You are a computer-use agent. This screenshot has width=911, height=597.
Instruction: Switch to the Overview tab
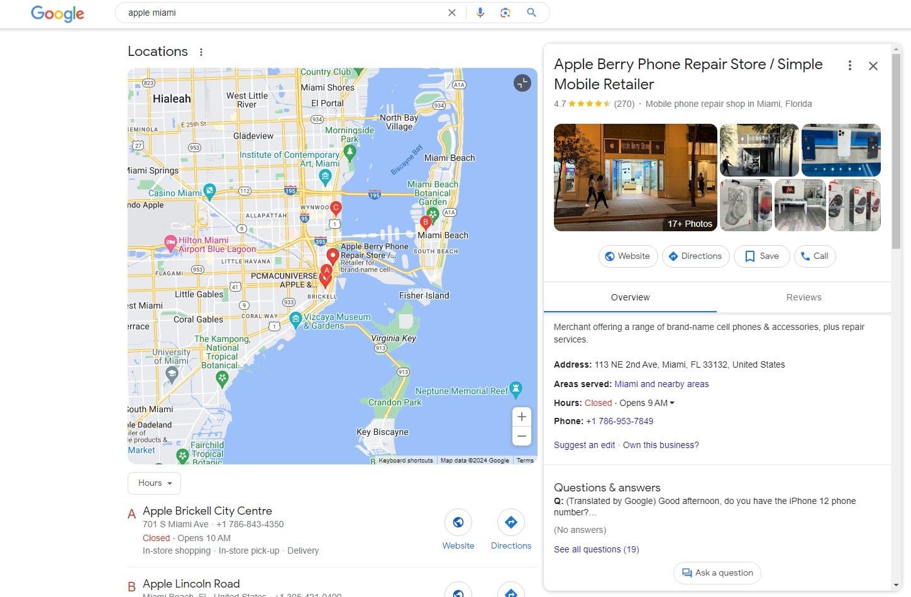point(630,297)
